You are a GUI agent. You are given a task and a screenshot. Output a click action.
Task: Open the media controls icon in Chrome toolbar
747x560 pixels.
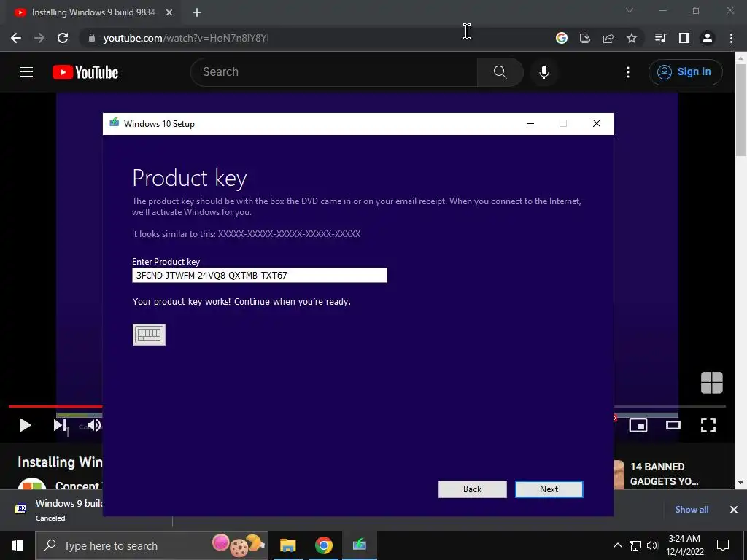(x=660, y=38)
